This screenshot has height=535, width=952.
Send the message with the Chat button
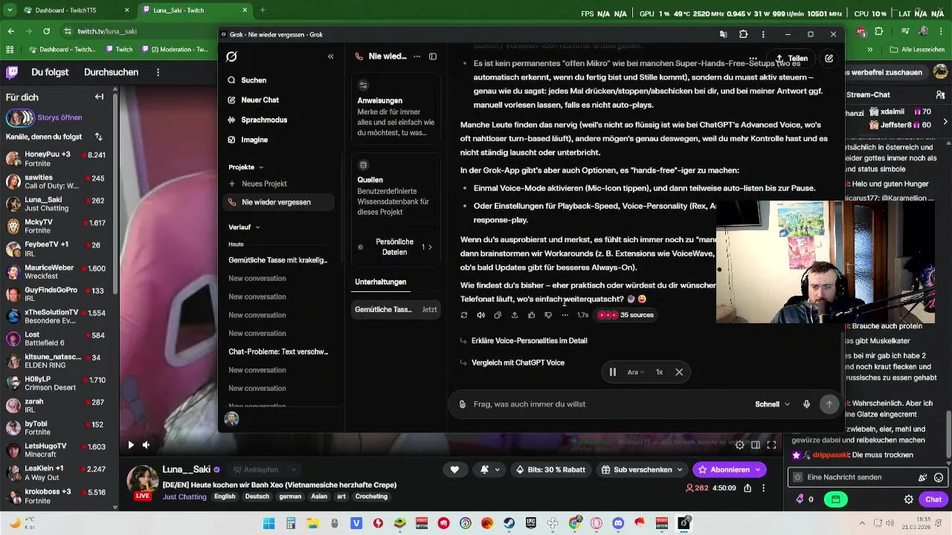[x=933, y=499]
